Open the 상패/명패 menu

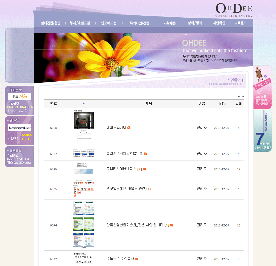click(195, 23)
